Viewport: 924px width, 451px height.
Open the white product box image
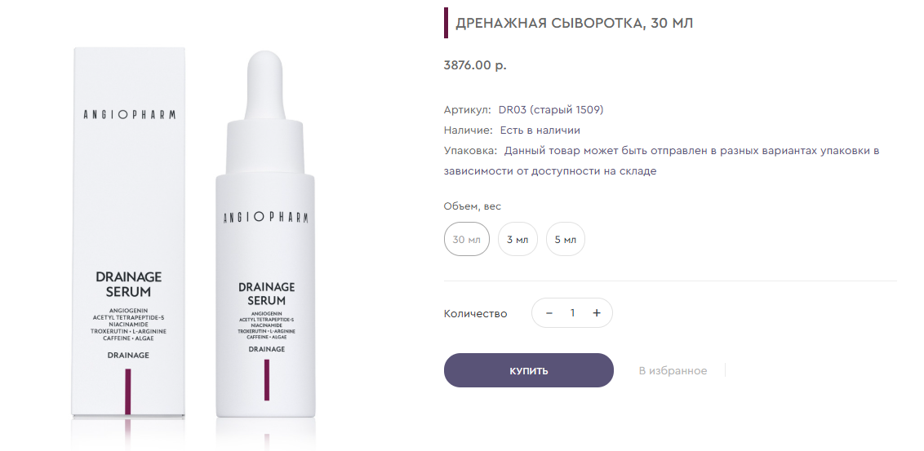pyautogui.click(x=128, y=232)
